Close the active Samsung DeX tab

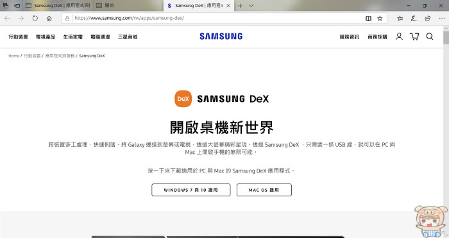[x=228, y=6]
